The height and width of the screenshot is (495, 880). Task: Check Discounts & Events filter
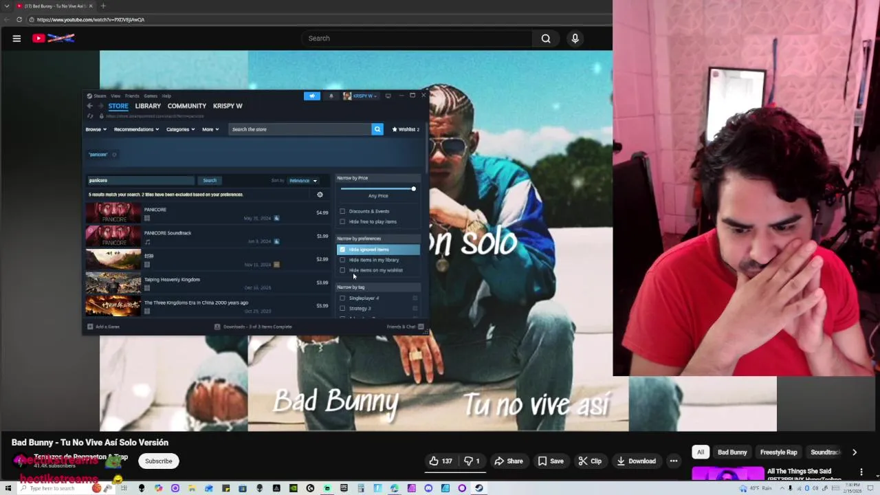tap(342, 211)
